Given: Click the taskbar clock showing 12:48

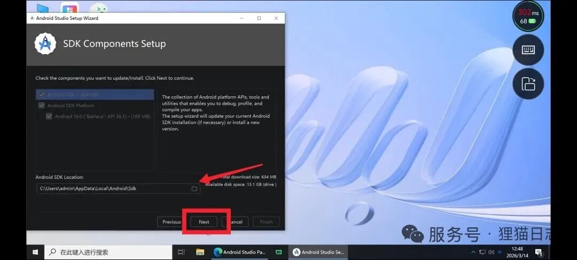Looking at the screenshot, I should tap(517, 252).
